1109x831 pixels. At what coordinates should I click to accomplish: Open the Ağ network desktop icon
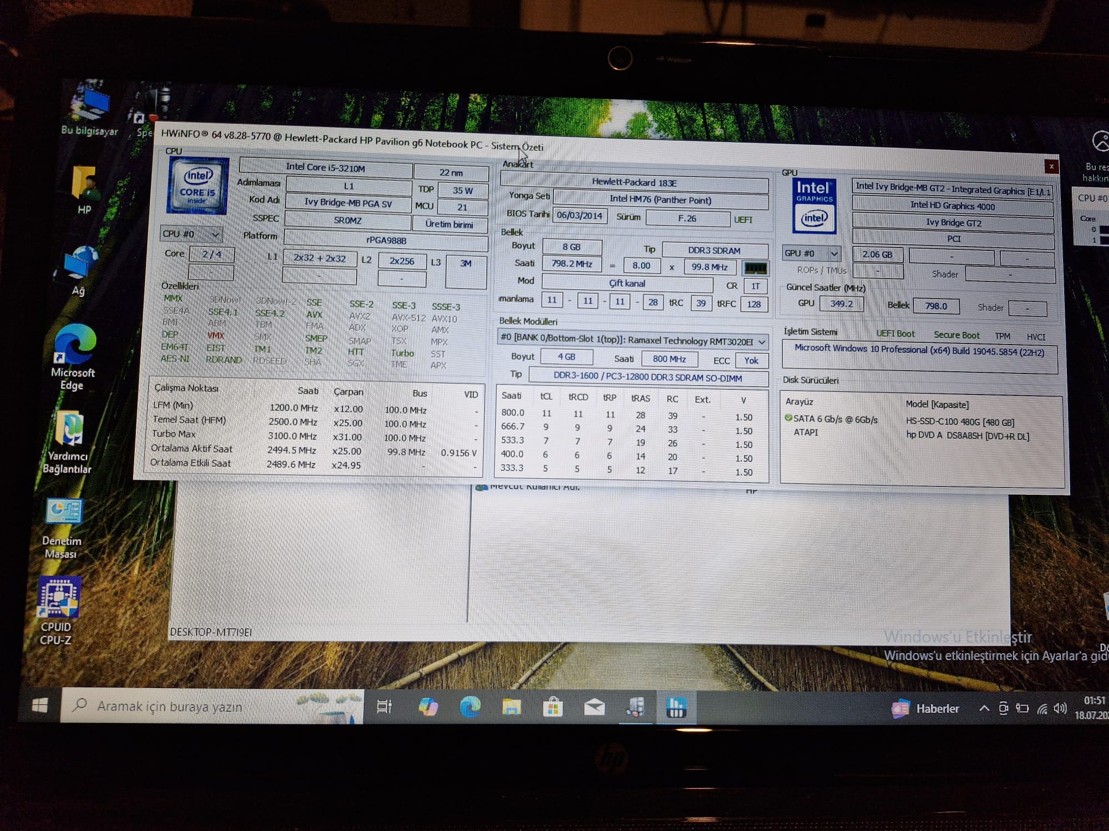tap(81, 270)
